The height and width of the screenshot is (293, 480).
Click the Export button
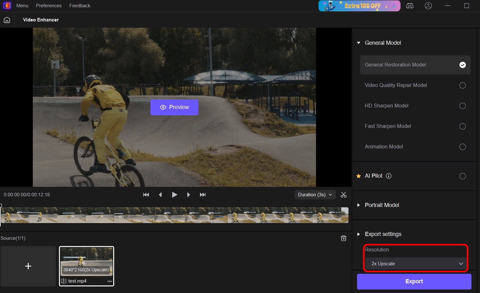(414, 281)
